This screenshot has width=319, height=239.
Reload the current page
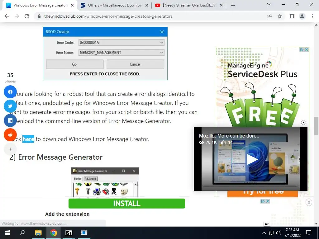tap(27, 16)
